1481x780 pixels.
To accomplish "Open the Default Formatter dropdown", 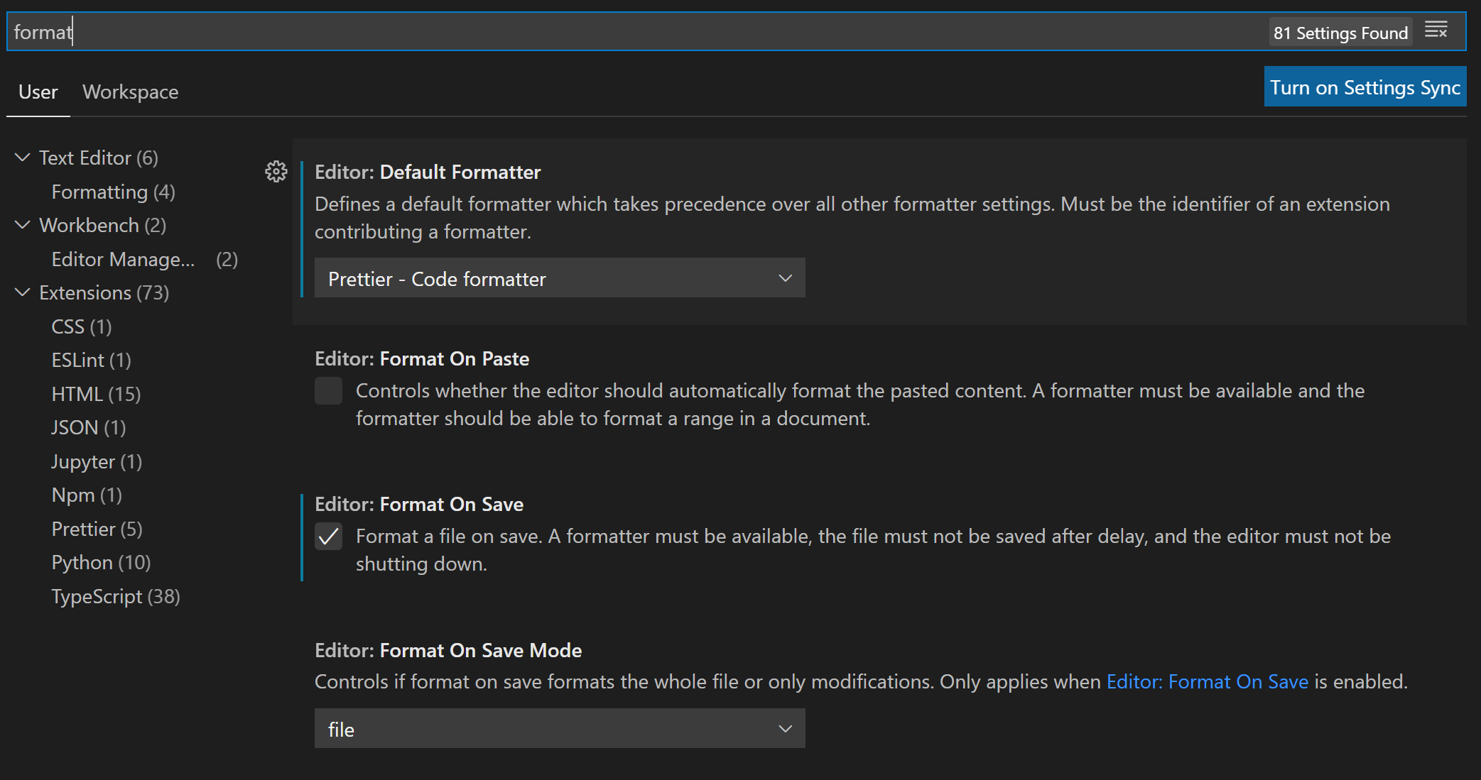I will 559,278.
